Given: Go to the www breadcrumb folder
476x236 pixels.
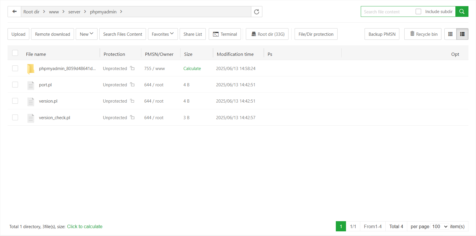Looking at the screenshot, I should [x=54, y=12].
